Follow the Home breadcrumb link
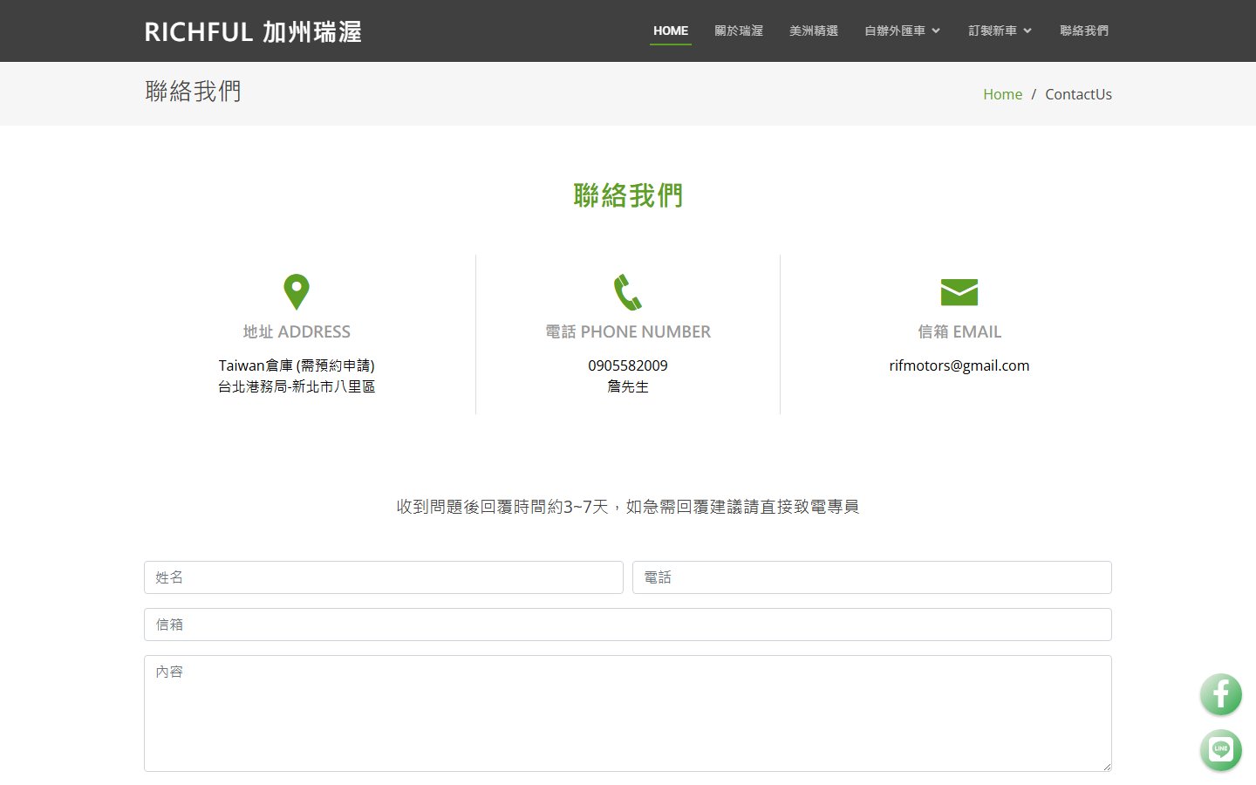 pyautogui.click(x=1002, y=94)
